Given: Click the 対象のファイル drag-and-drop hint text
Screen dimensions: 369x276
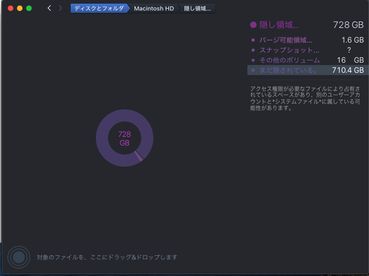Looking at the screenshot, I should (107, 257).
